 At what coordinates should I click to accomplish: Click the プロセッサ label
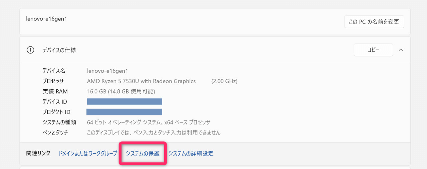coord(53,81)
